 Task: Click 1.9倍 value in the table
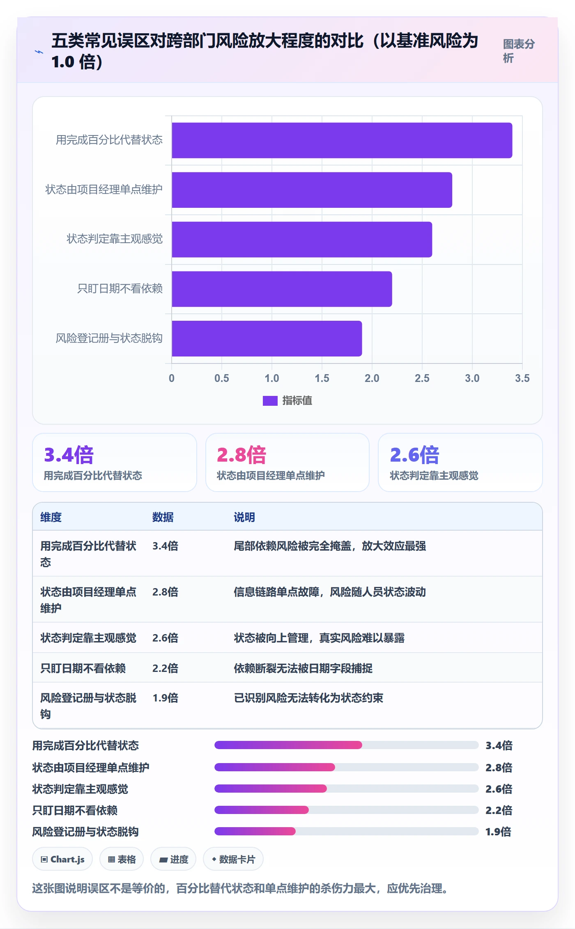[x=165, y=698]
